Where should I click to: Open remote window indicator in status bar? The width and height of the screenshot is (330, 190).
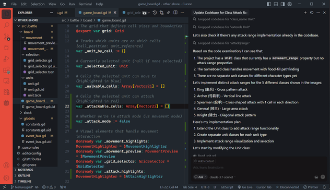[4, 187]
